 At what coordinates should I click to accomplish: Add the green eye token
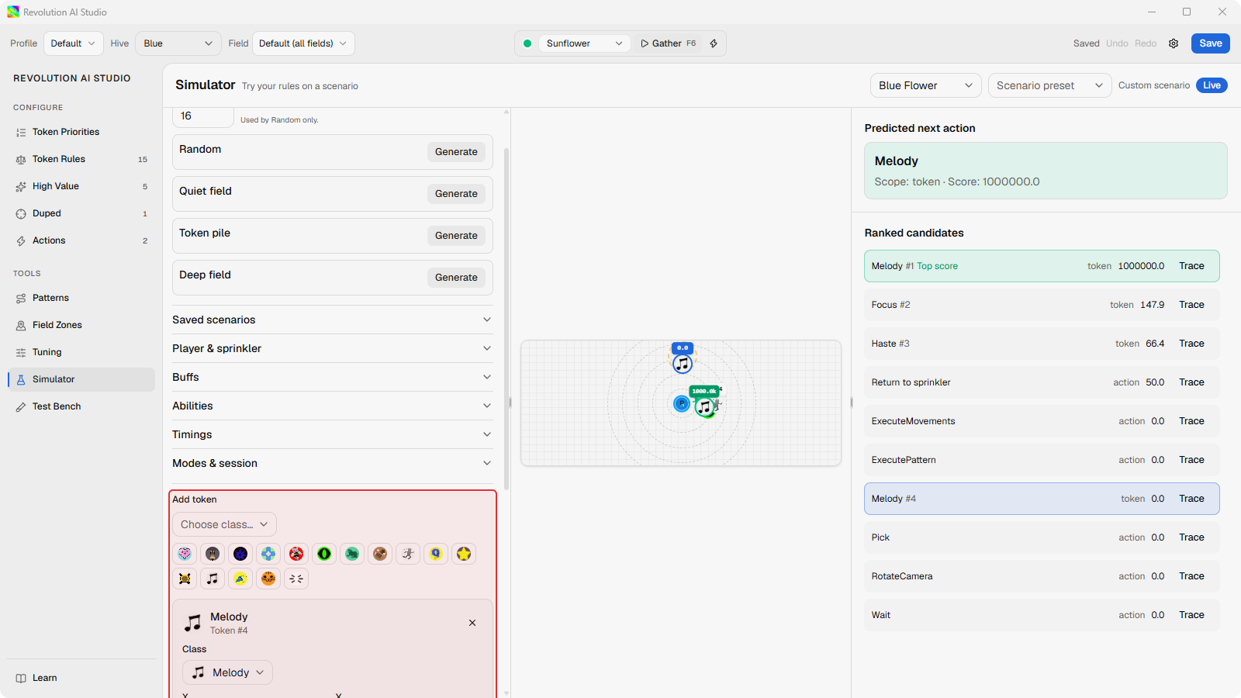pyautogui.click(x=324, y=554)
